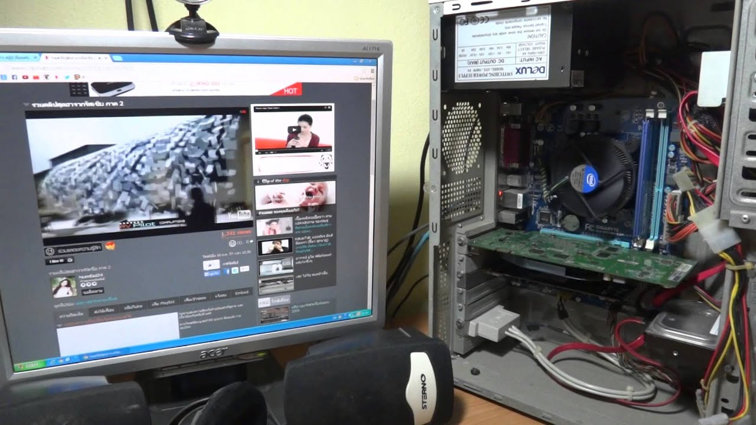Image resolution: width=756 pixels, height=425 pixels.
Task: Open the sidebar thumbnail of woman in pink
Action: 275,227
